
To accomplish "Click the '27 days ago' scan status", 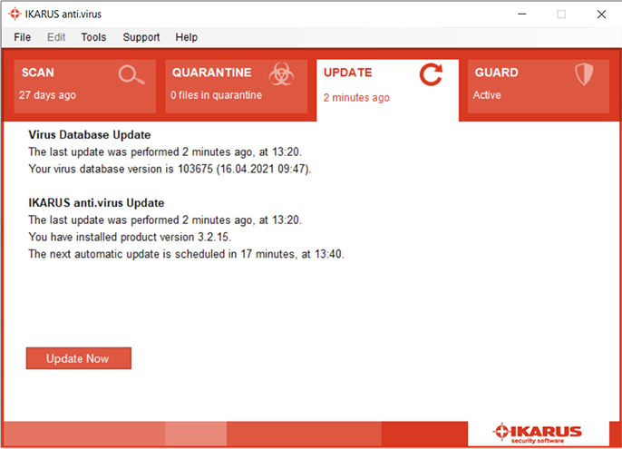I will [47, 95].
